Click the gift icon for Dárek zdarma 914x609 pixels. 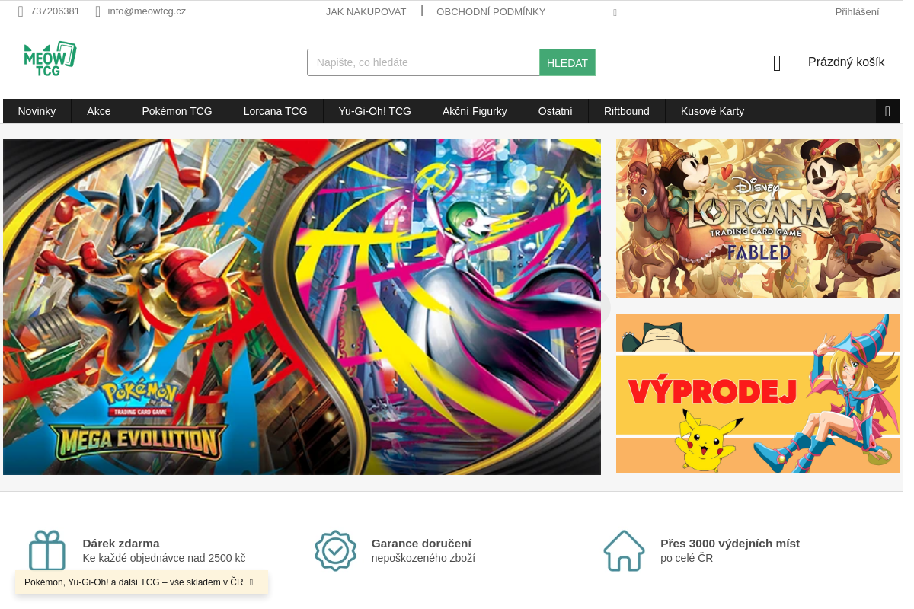(x=47, y=550)
